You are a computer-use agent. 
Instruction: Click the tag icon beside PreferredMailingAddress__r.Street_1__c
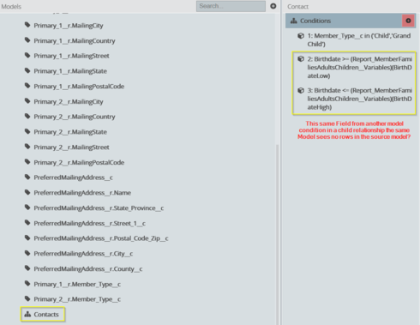[x=27, y=223]
